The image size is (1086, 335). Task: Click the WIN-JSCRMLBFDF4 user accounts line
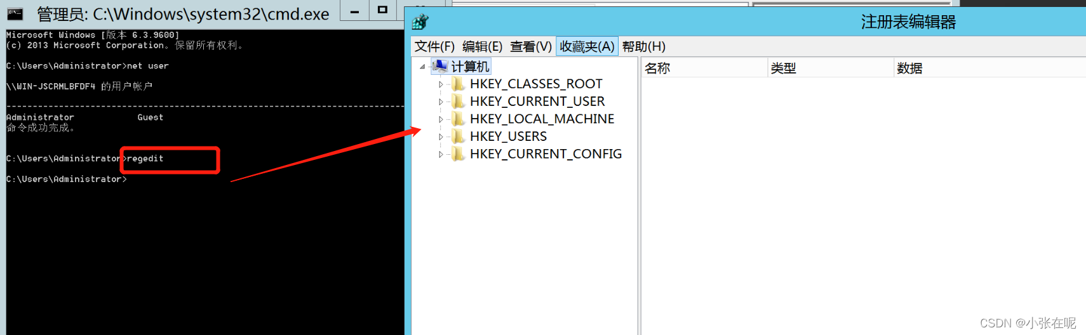[x=79, y=86]
